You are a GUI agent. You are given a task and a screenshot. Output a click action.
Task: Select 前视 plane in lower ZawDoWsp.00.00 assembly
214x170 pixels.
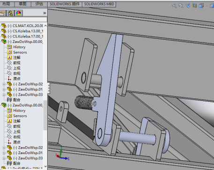point(14,126)
